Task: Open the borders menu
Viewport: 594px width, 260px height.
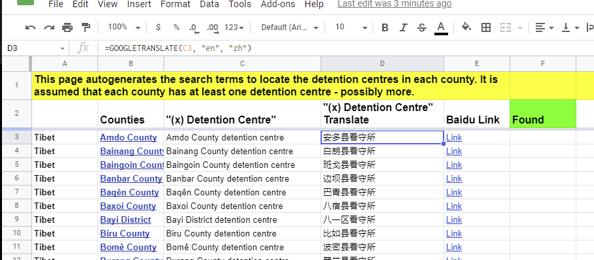Action: (485, 27)
